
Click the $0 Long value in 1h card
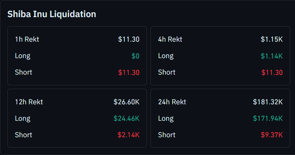(x=136, y=56)
